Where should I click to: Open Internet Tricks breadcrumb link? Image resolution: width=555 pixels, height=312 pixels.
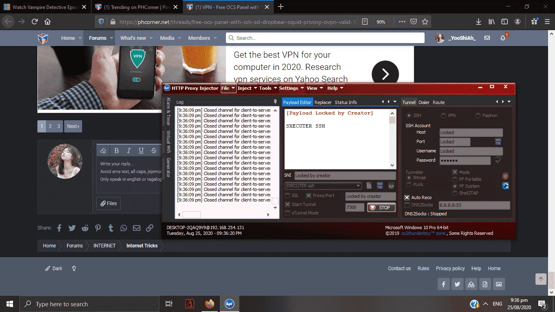tap(142, 246)
